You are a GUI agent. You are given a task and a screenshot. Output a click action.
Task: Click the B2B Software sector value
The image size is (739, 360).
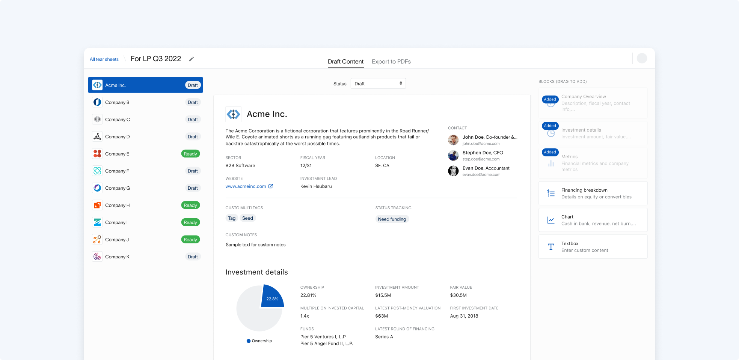coord(240,166)
